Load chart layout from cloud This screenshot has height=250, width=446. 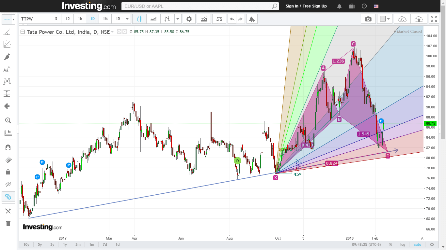pyautogui.click(x=402, y=19)
